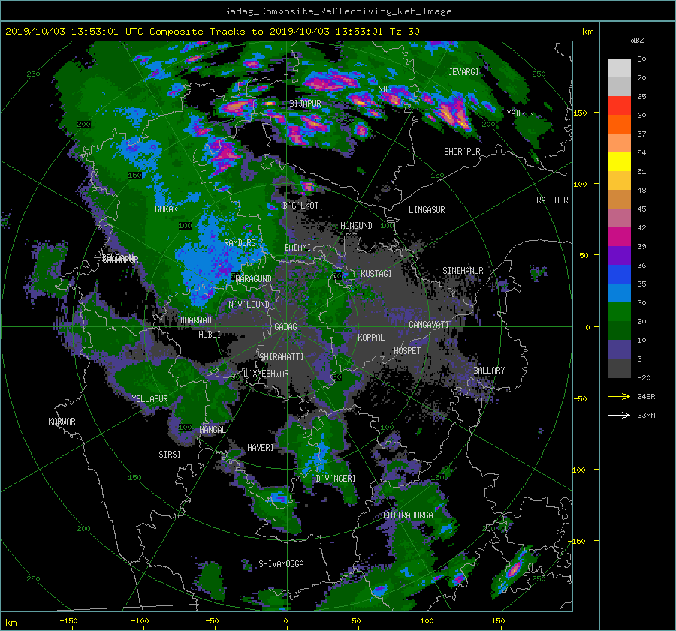Pick the dark gray -20 to 5 dBZ swatch

coord(619,368)
